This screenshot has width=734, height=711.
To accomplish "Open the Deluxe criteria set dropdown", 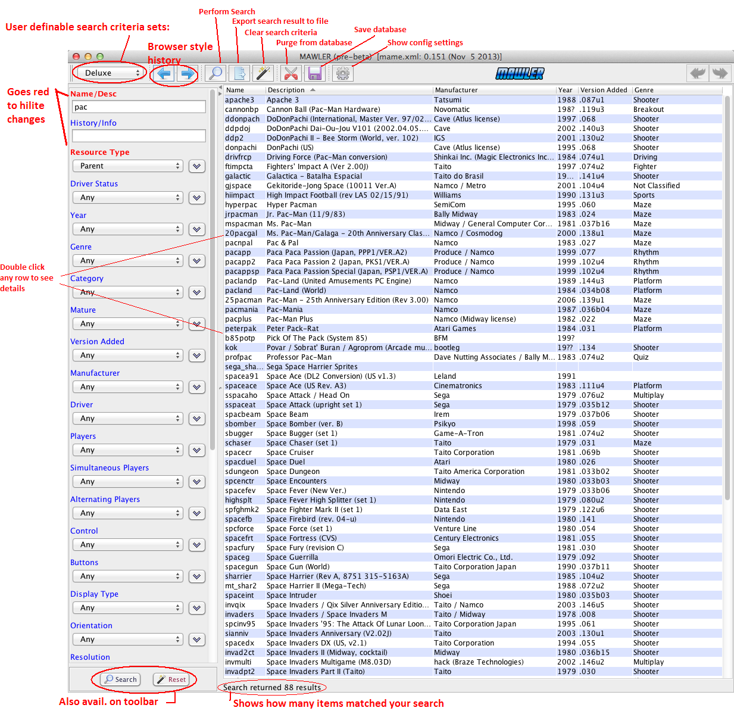I will point(111,73).
